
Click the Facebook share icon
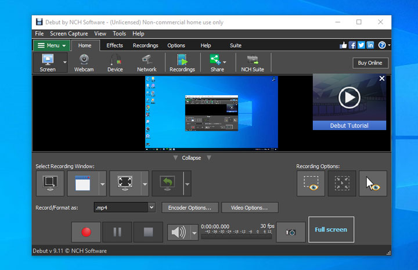[x=352, y=45]
